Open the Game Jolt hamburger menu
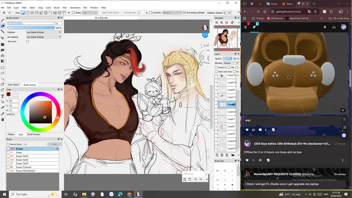 (245, 27)
